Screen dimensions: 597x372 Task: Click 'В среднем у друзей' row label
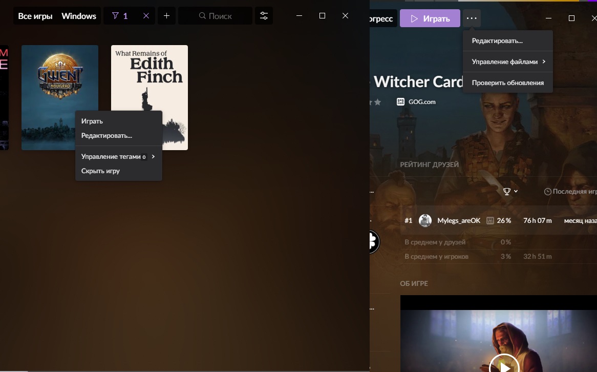(x=435, y=242)
